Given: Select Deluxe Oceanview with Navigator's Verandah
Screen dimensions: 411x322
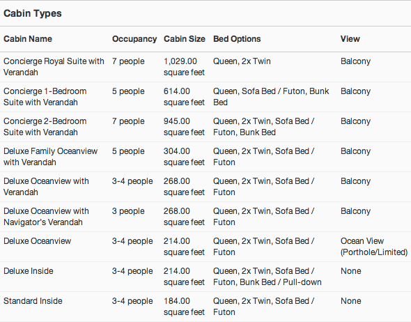Looking at the screenshot, I should [x=46, y=217].
